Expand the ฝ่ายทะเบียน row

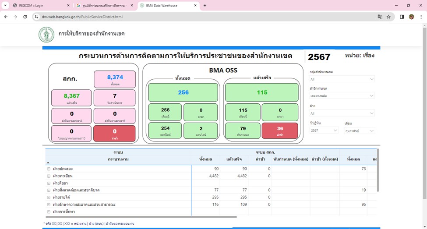(49, 176)
